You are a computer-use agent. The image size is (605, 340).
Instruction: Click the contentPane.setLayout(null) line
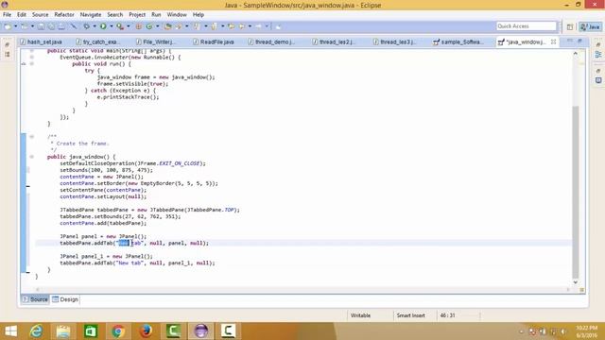(103, 196)
